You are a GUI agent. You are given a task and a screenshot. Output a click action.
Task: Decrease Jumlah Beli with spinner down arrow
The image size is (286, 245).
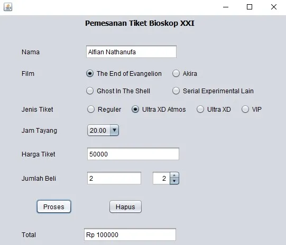click(x=174, y=181)
